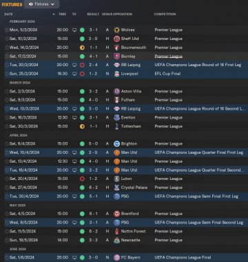Click green win indicator for Champions League Final

(x=82, y=258)
